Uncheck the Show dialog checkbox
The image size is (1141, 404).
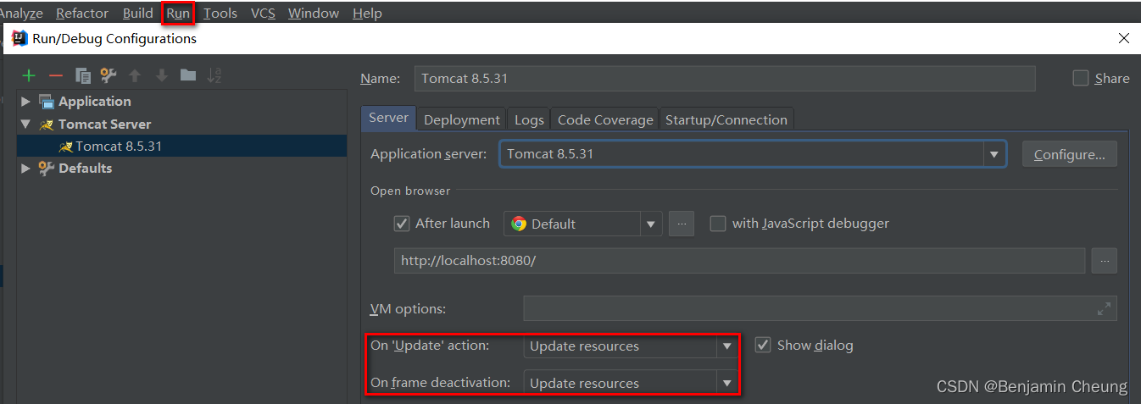[763, 346]
